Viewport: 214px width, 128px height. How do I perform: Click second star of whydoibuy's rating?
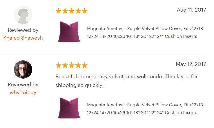click(65, 65)
